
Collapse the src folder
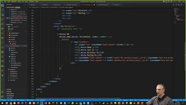click(x=11, y=31)
